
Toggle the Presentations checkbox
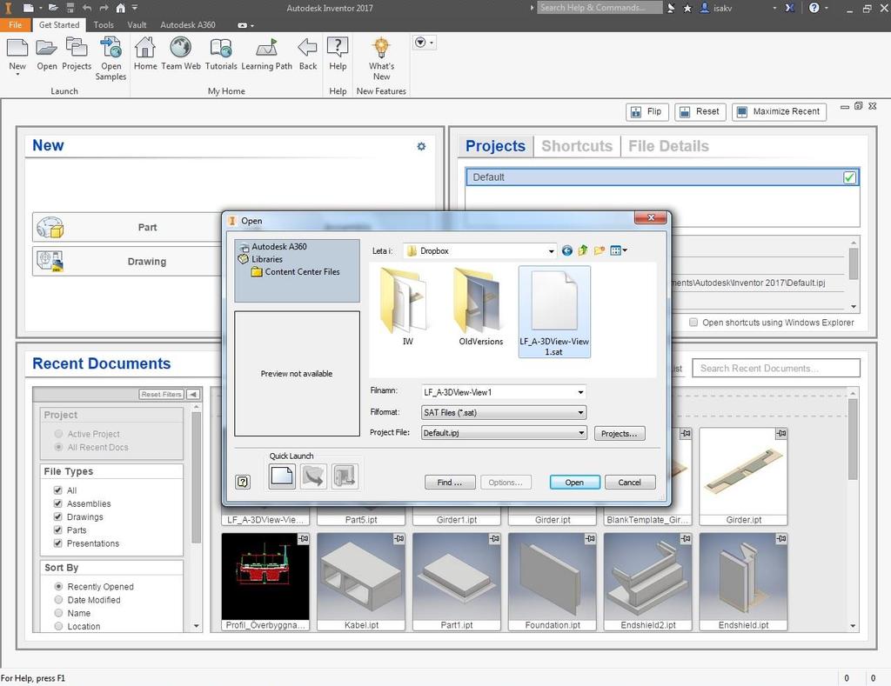pos(57,543)
